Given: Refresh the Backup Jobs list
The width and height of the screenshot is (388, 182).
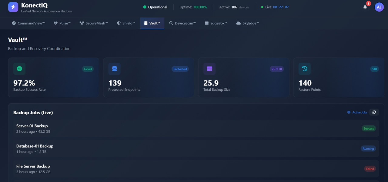Looking at the screenshot, I should pos(374,112).
